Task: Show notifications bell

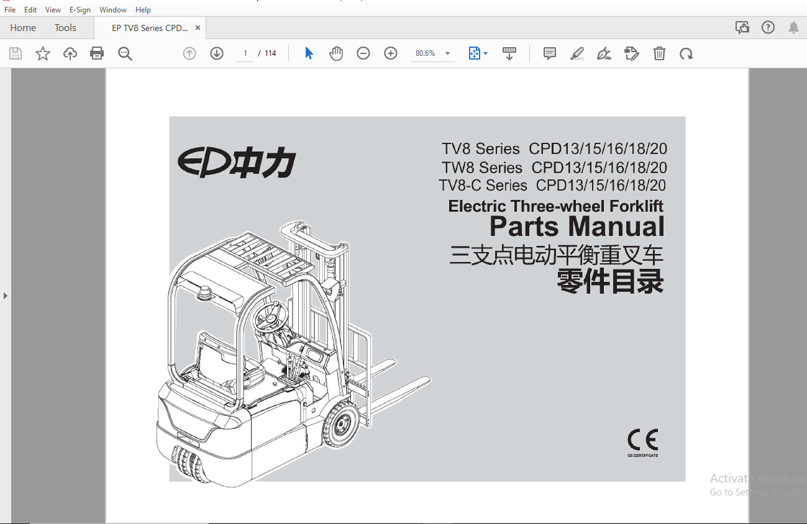Action: click(x=794, y=27)
